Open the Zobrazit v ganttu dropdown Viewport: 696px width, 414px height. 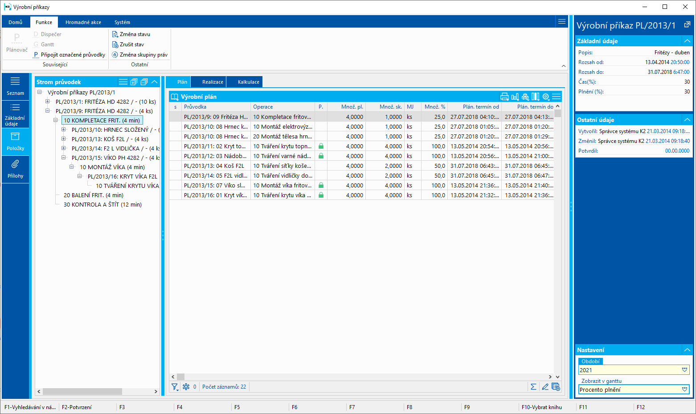685,390
